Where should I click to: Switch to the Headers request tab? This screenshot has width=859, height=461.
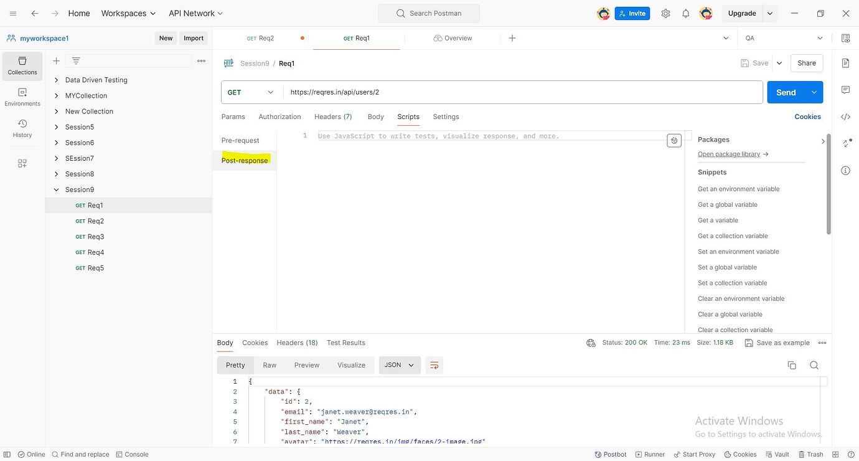pyautogui.click(x=333, y=116)
